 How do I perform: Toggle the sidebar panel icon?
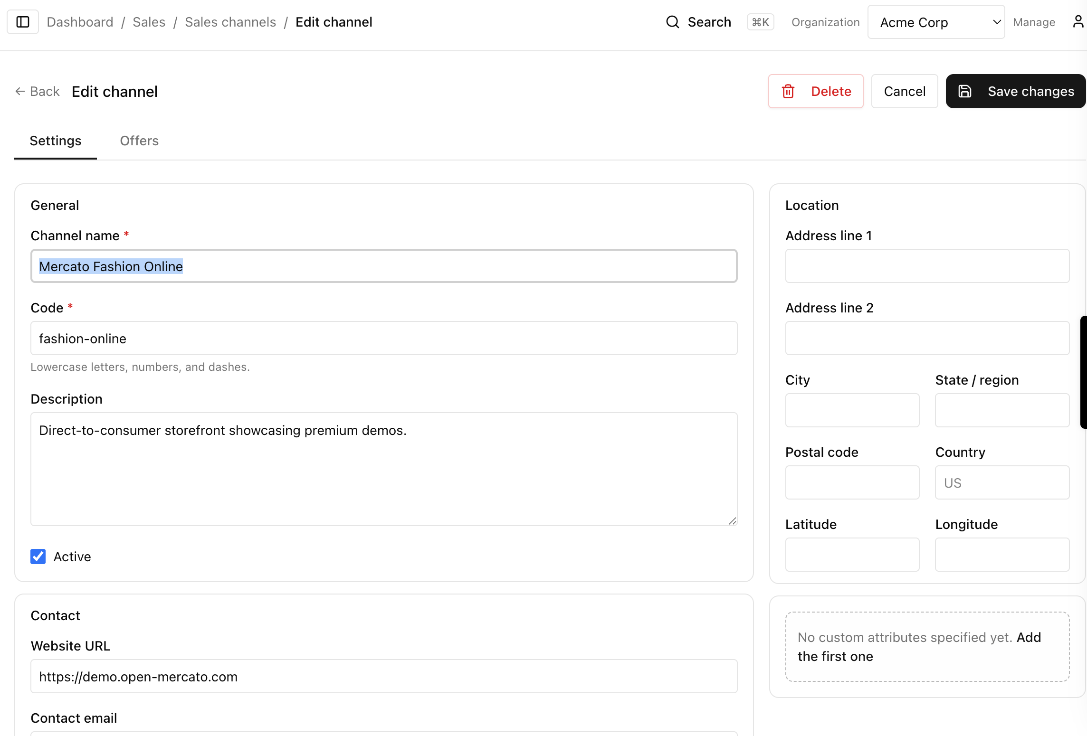(23, 22)
